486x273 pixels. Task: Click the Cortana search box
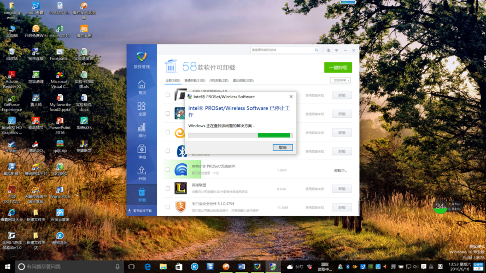click(x=69, y=266)
